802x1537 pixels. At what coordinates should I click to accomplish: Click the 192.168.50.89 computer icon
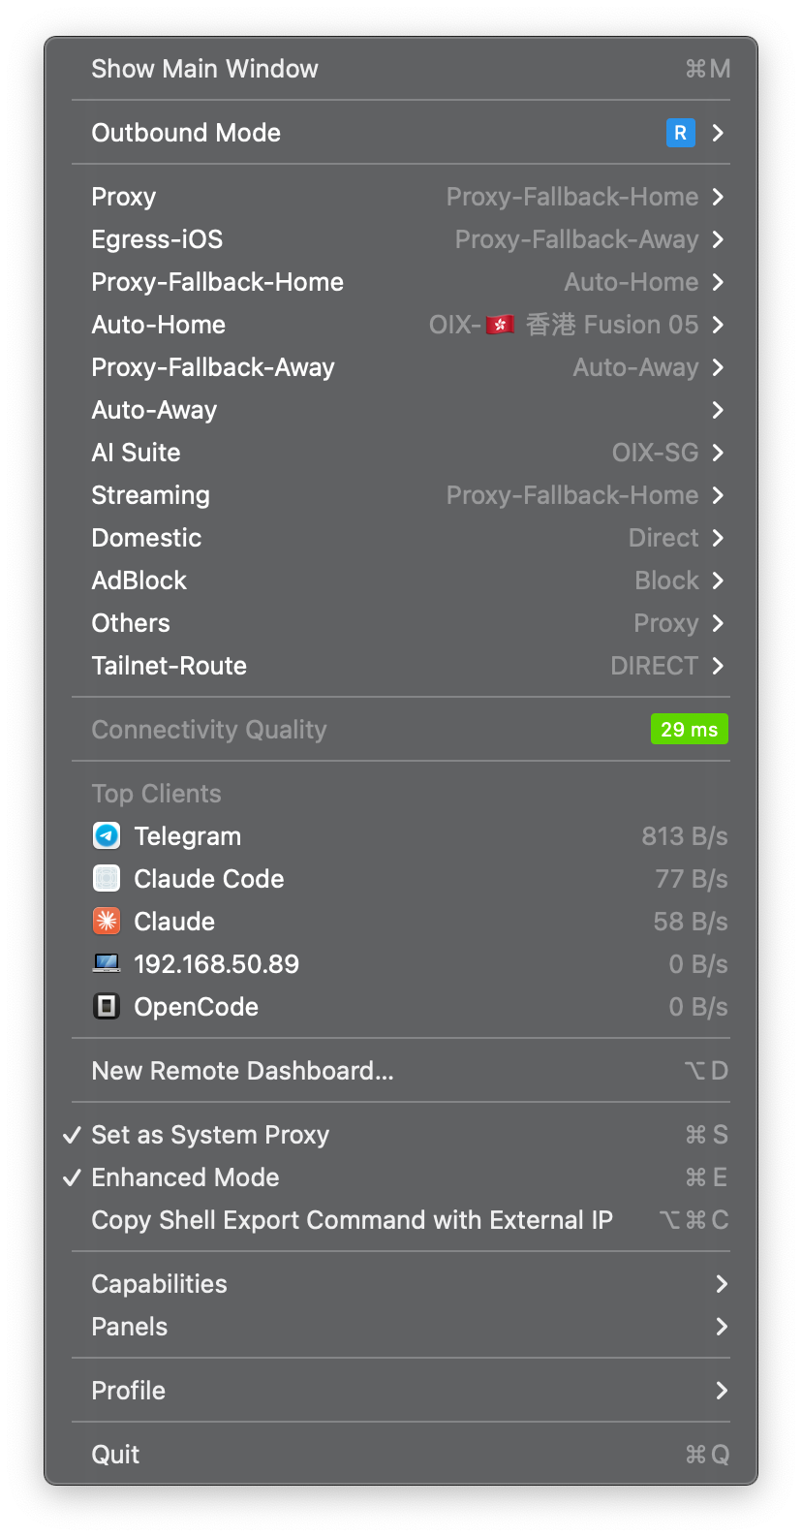pos(107,963)
